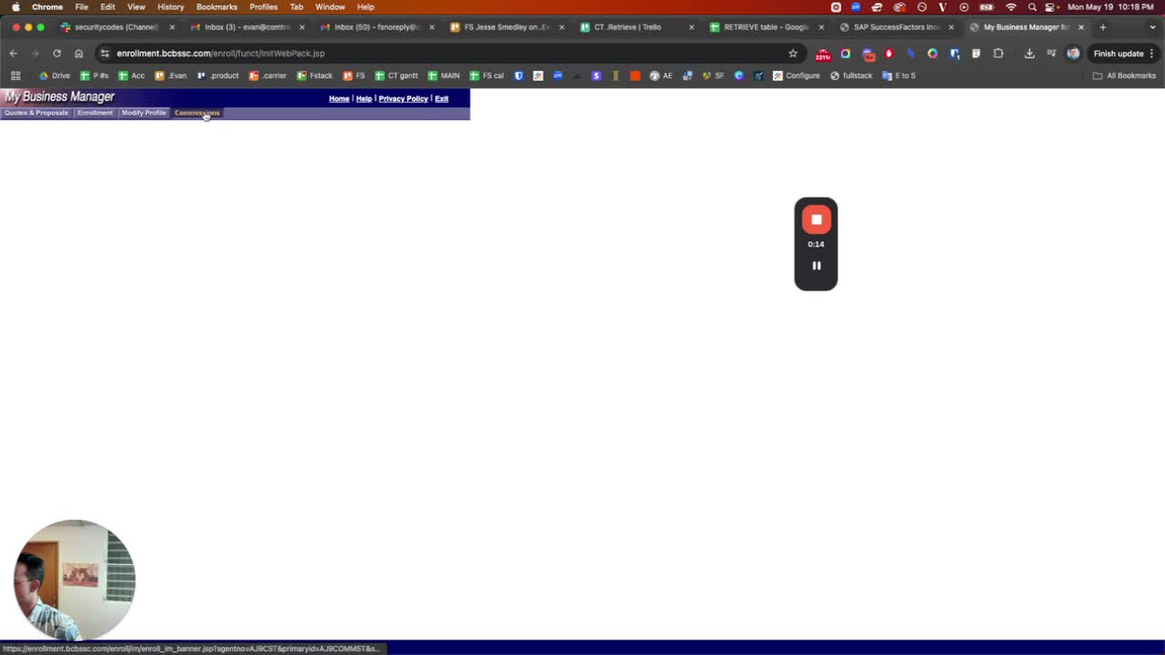1165x655 pixels.
Task: Open the Help link
Action: tap(364, 98)
